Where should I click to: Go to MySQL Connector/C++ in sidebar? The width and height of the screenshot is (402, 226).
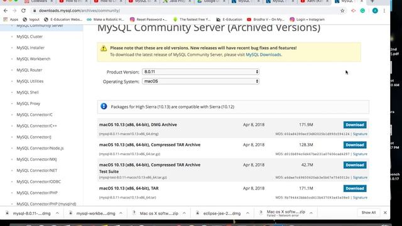[x=36, y=126]
